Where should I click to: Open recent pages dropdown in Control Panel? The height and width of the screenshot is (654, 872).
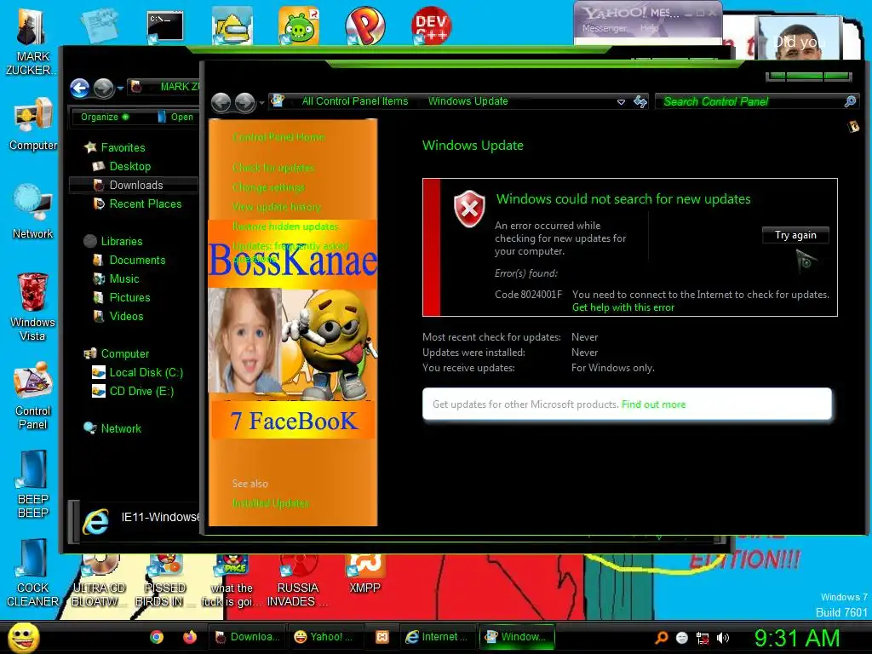click(x=261, y=102)
